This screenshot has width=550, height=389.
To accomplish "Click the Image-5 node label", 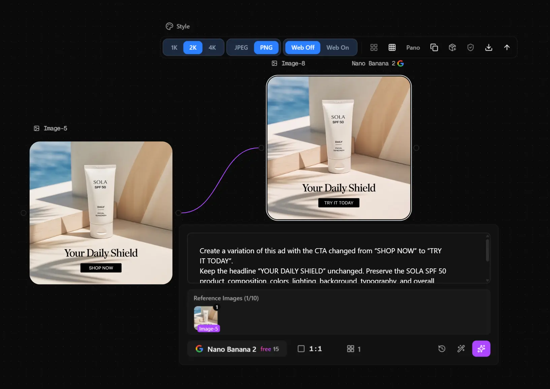I will (55, 128).
